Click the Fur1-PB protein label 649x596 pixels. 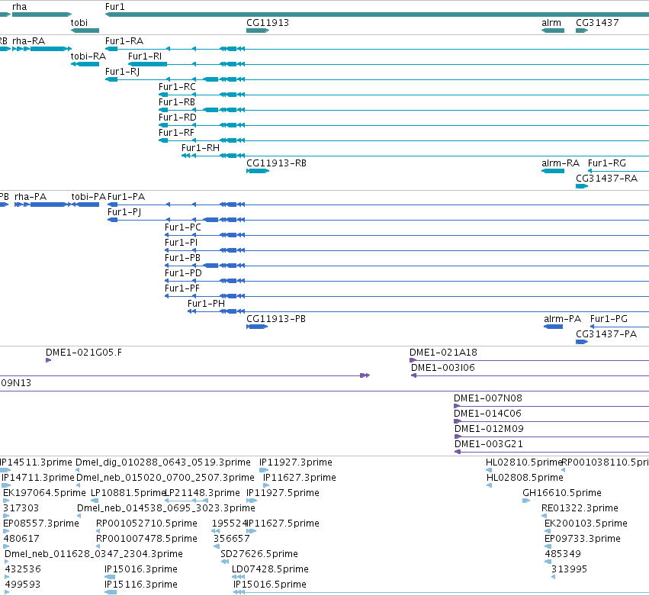pos(182,258)
